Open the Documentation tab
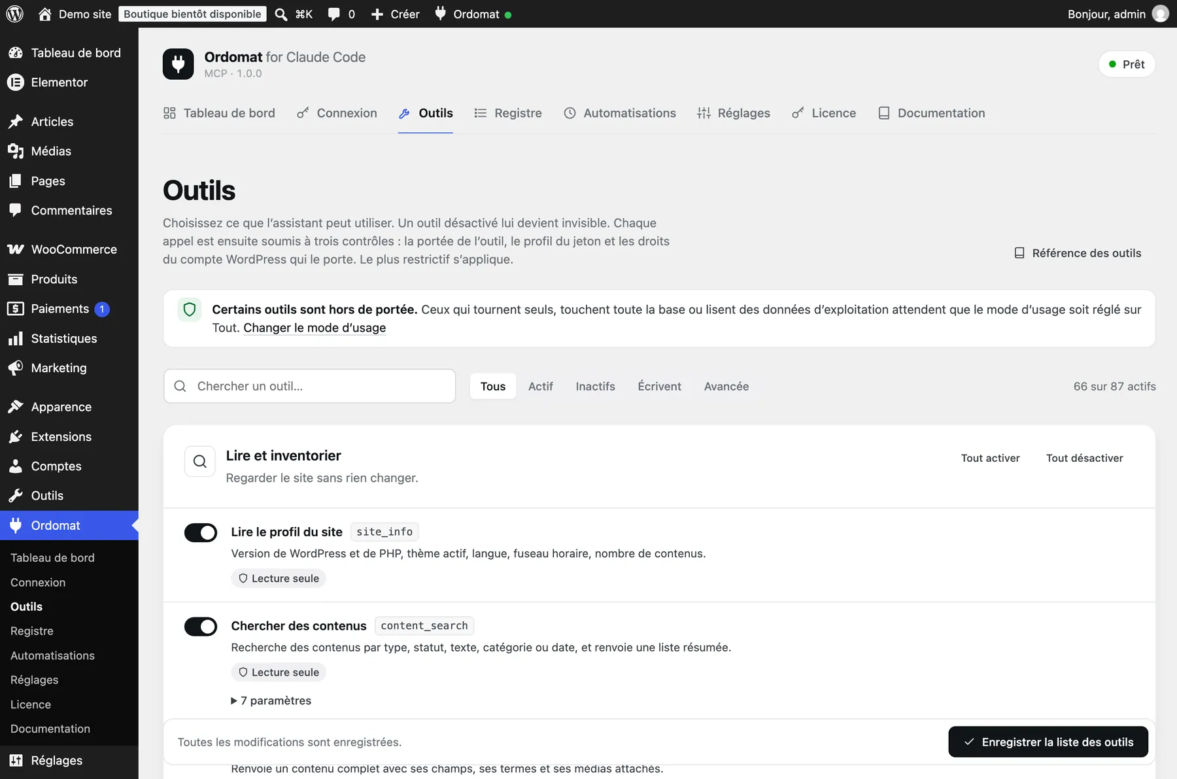The height and width of the screenshot is (779, 1177). pyautogui.click(x=931, y=113)
